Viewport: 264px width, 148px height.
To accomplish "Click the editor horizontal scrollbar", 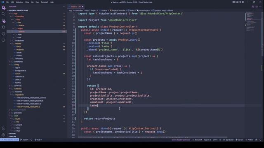I will click(x=152, y=137).
